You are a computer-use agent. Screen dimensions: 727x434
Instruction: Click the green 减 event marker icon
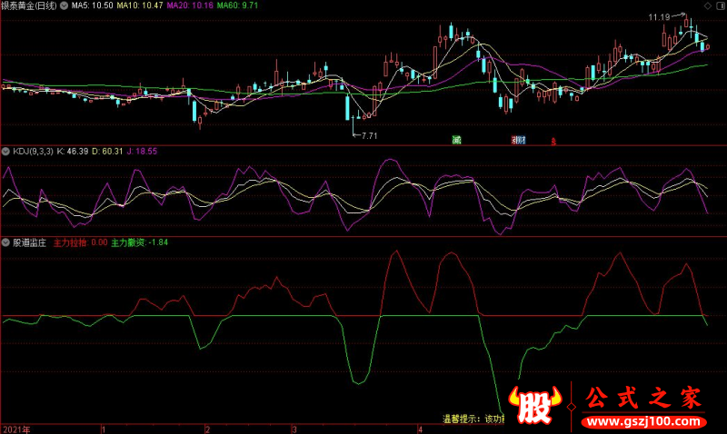tap(456, 140)
